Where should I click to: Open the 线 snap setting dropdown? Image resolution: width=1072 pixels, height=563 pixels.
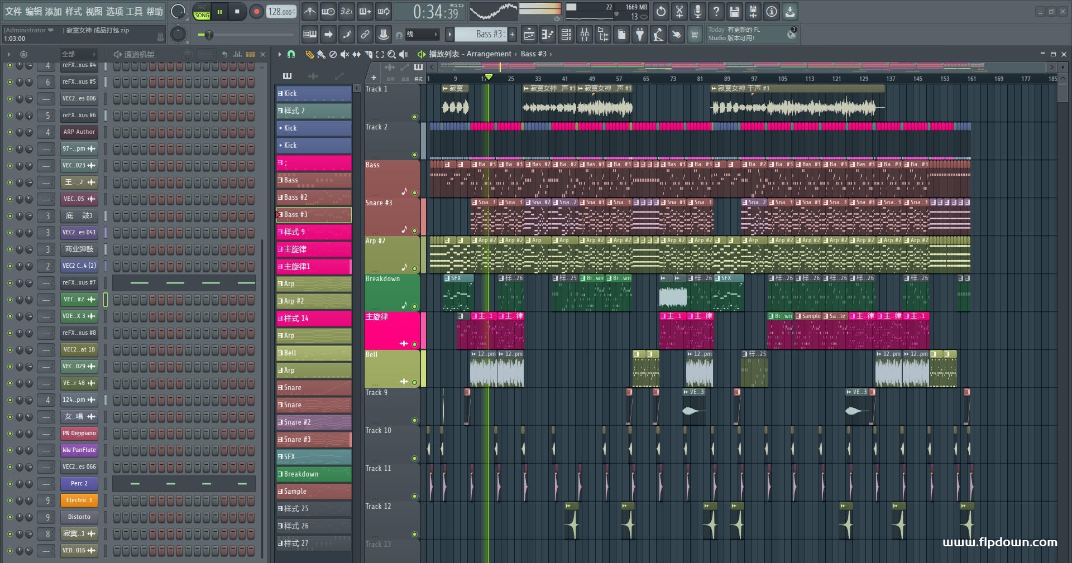click(x=422, y=35)
